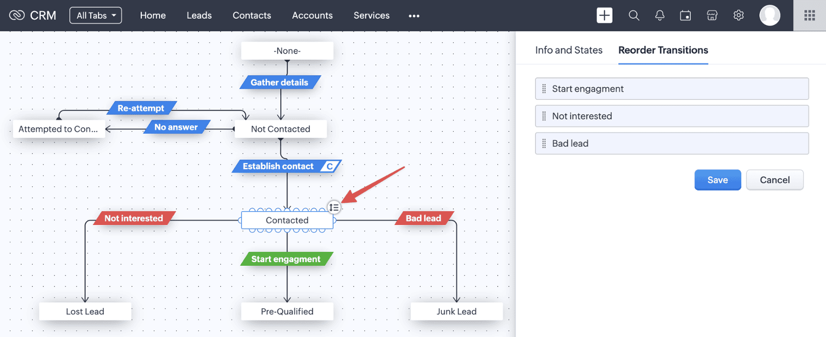826x337 pixels.
Task: Cancel reordering transitions
Action: [775, 180]
